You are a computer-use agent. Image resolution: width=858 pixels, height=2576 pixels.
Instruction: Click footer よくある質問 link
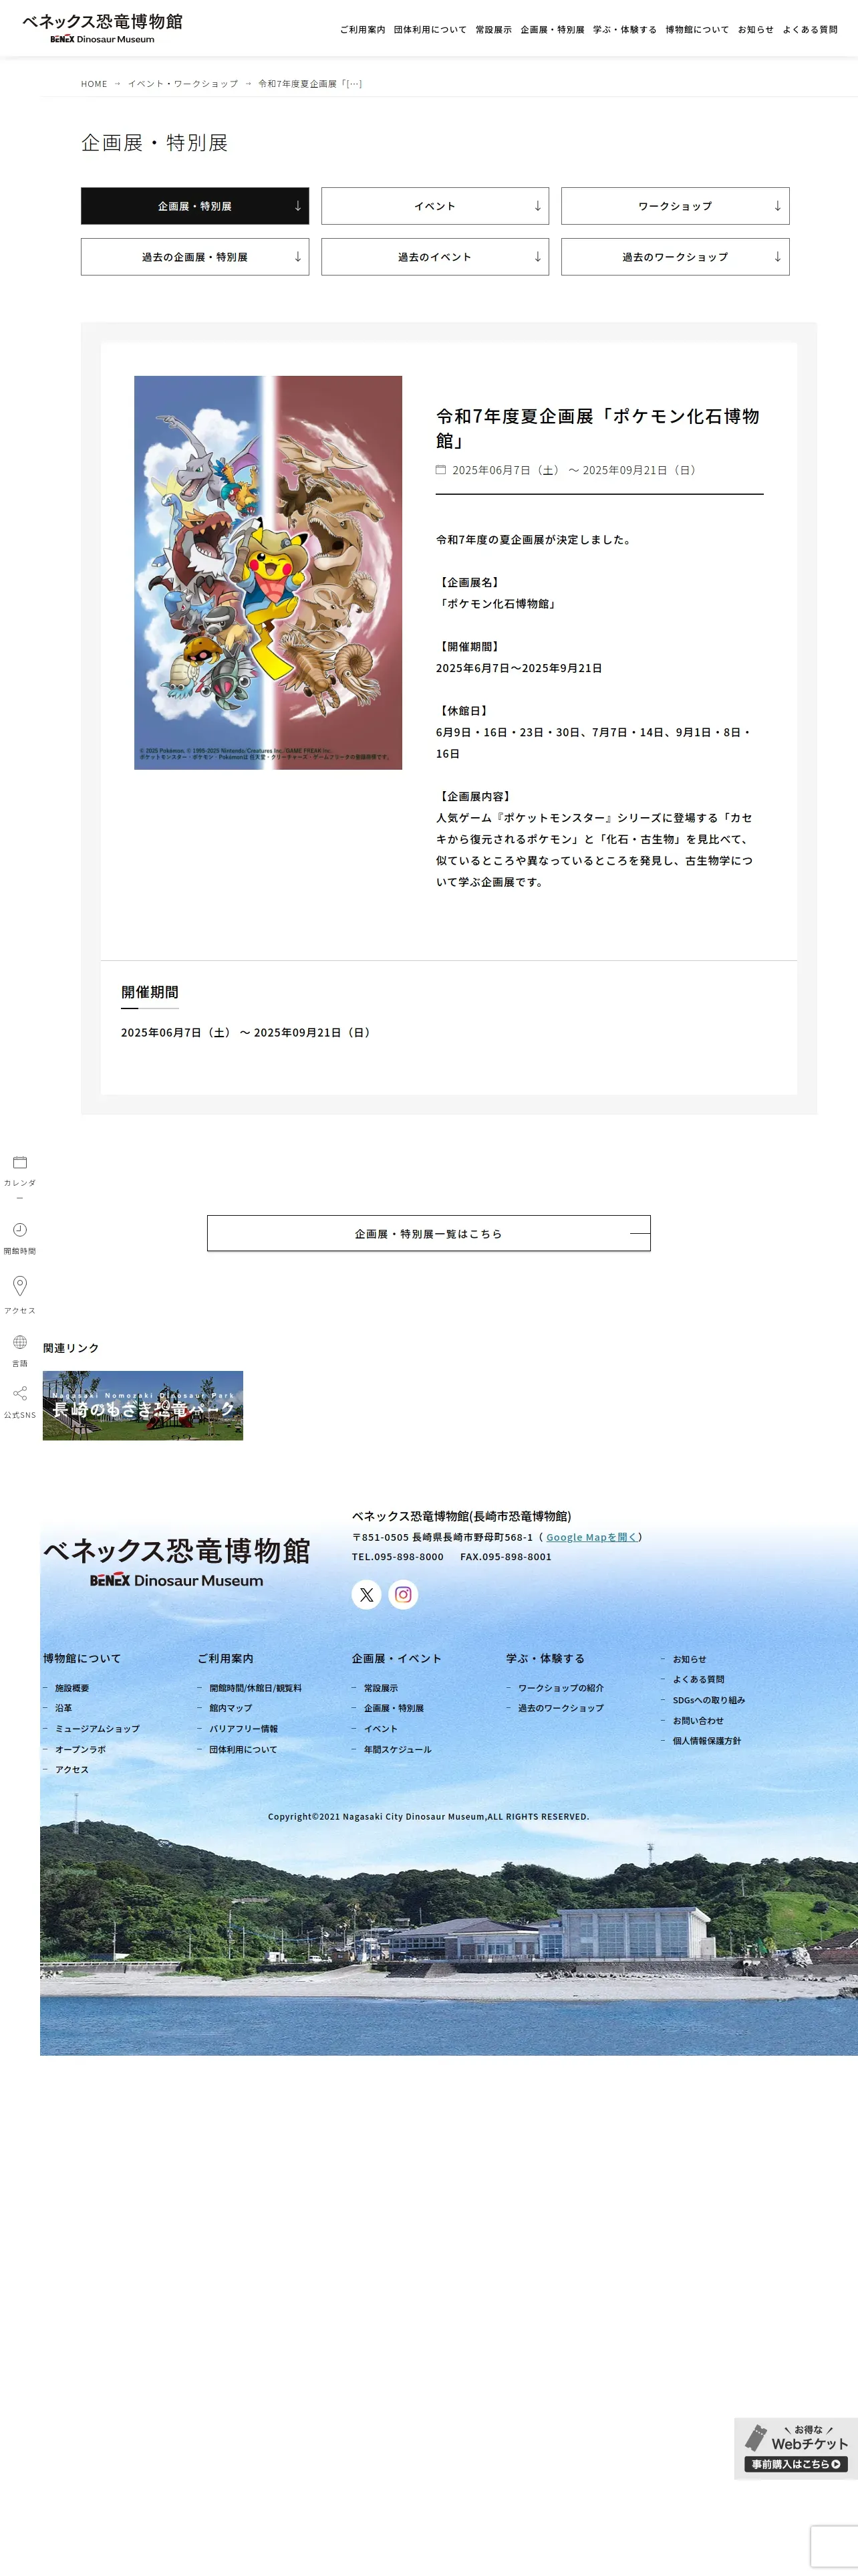point(698,1680)
